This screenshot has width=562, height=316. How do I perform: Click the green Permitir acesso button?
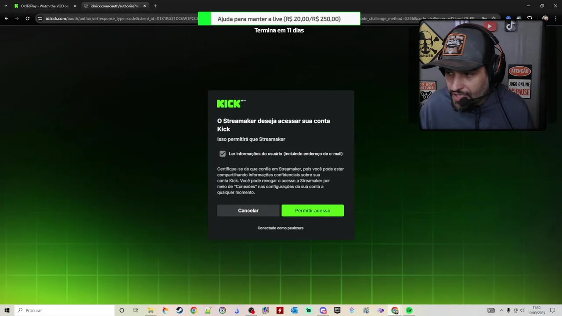pyautogui.click(x=313, y=211)
